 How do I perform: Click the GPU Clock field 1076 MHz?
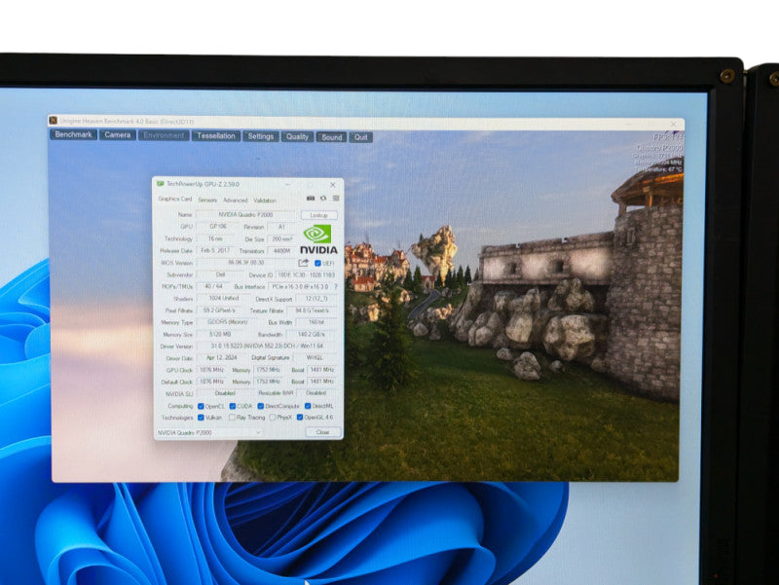[211, 370]
